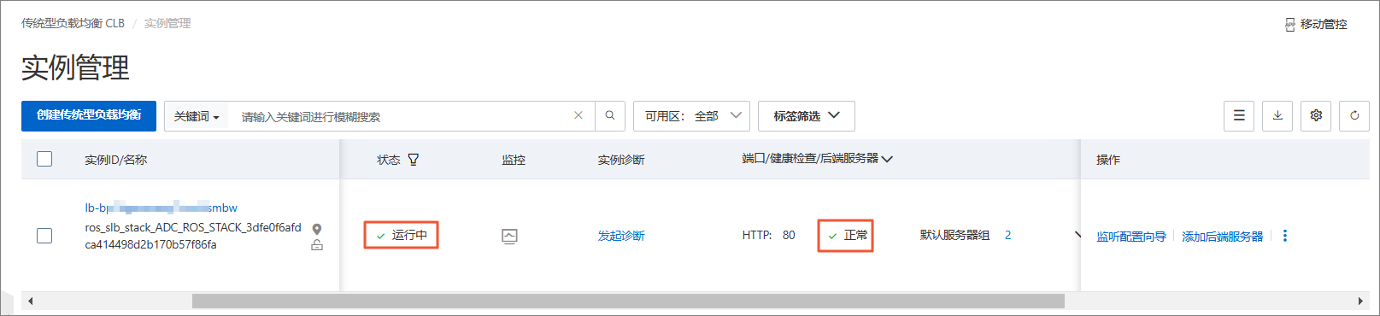Open the three-dot more actions menu

coord(1285,236)
